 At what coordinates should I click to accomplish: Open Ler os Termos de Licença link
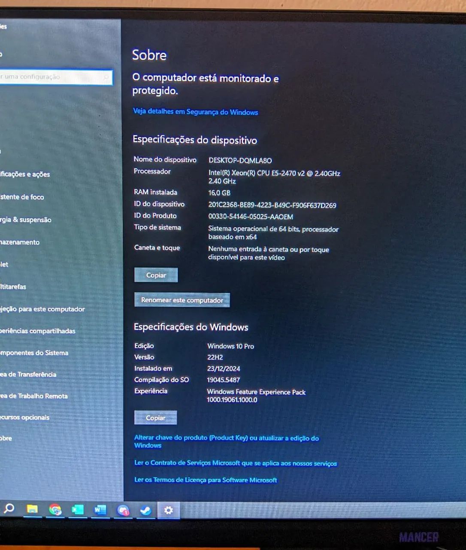(205, 480)
